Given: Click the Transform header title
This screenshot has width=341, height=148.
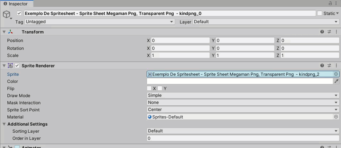Looking at the screenshot, I should click(33, 32).
